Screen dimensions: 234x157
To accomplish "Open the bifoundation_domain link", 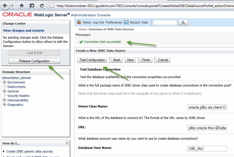I will pos(17,78).
